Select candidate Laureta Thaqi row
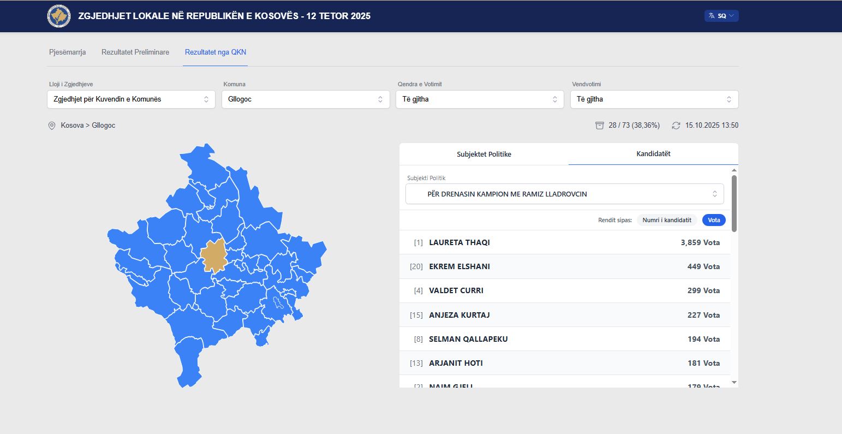The height and width of the screenshot is (434, 842). (x=564, y=242)
